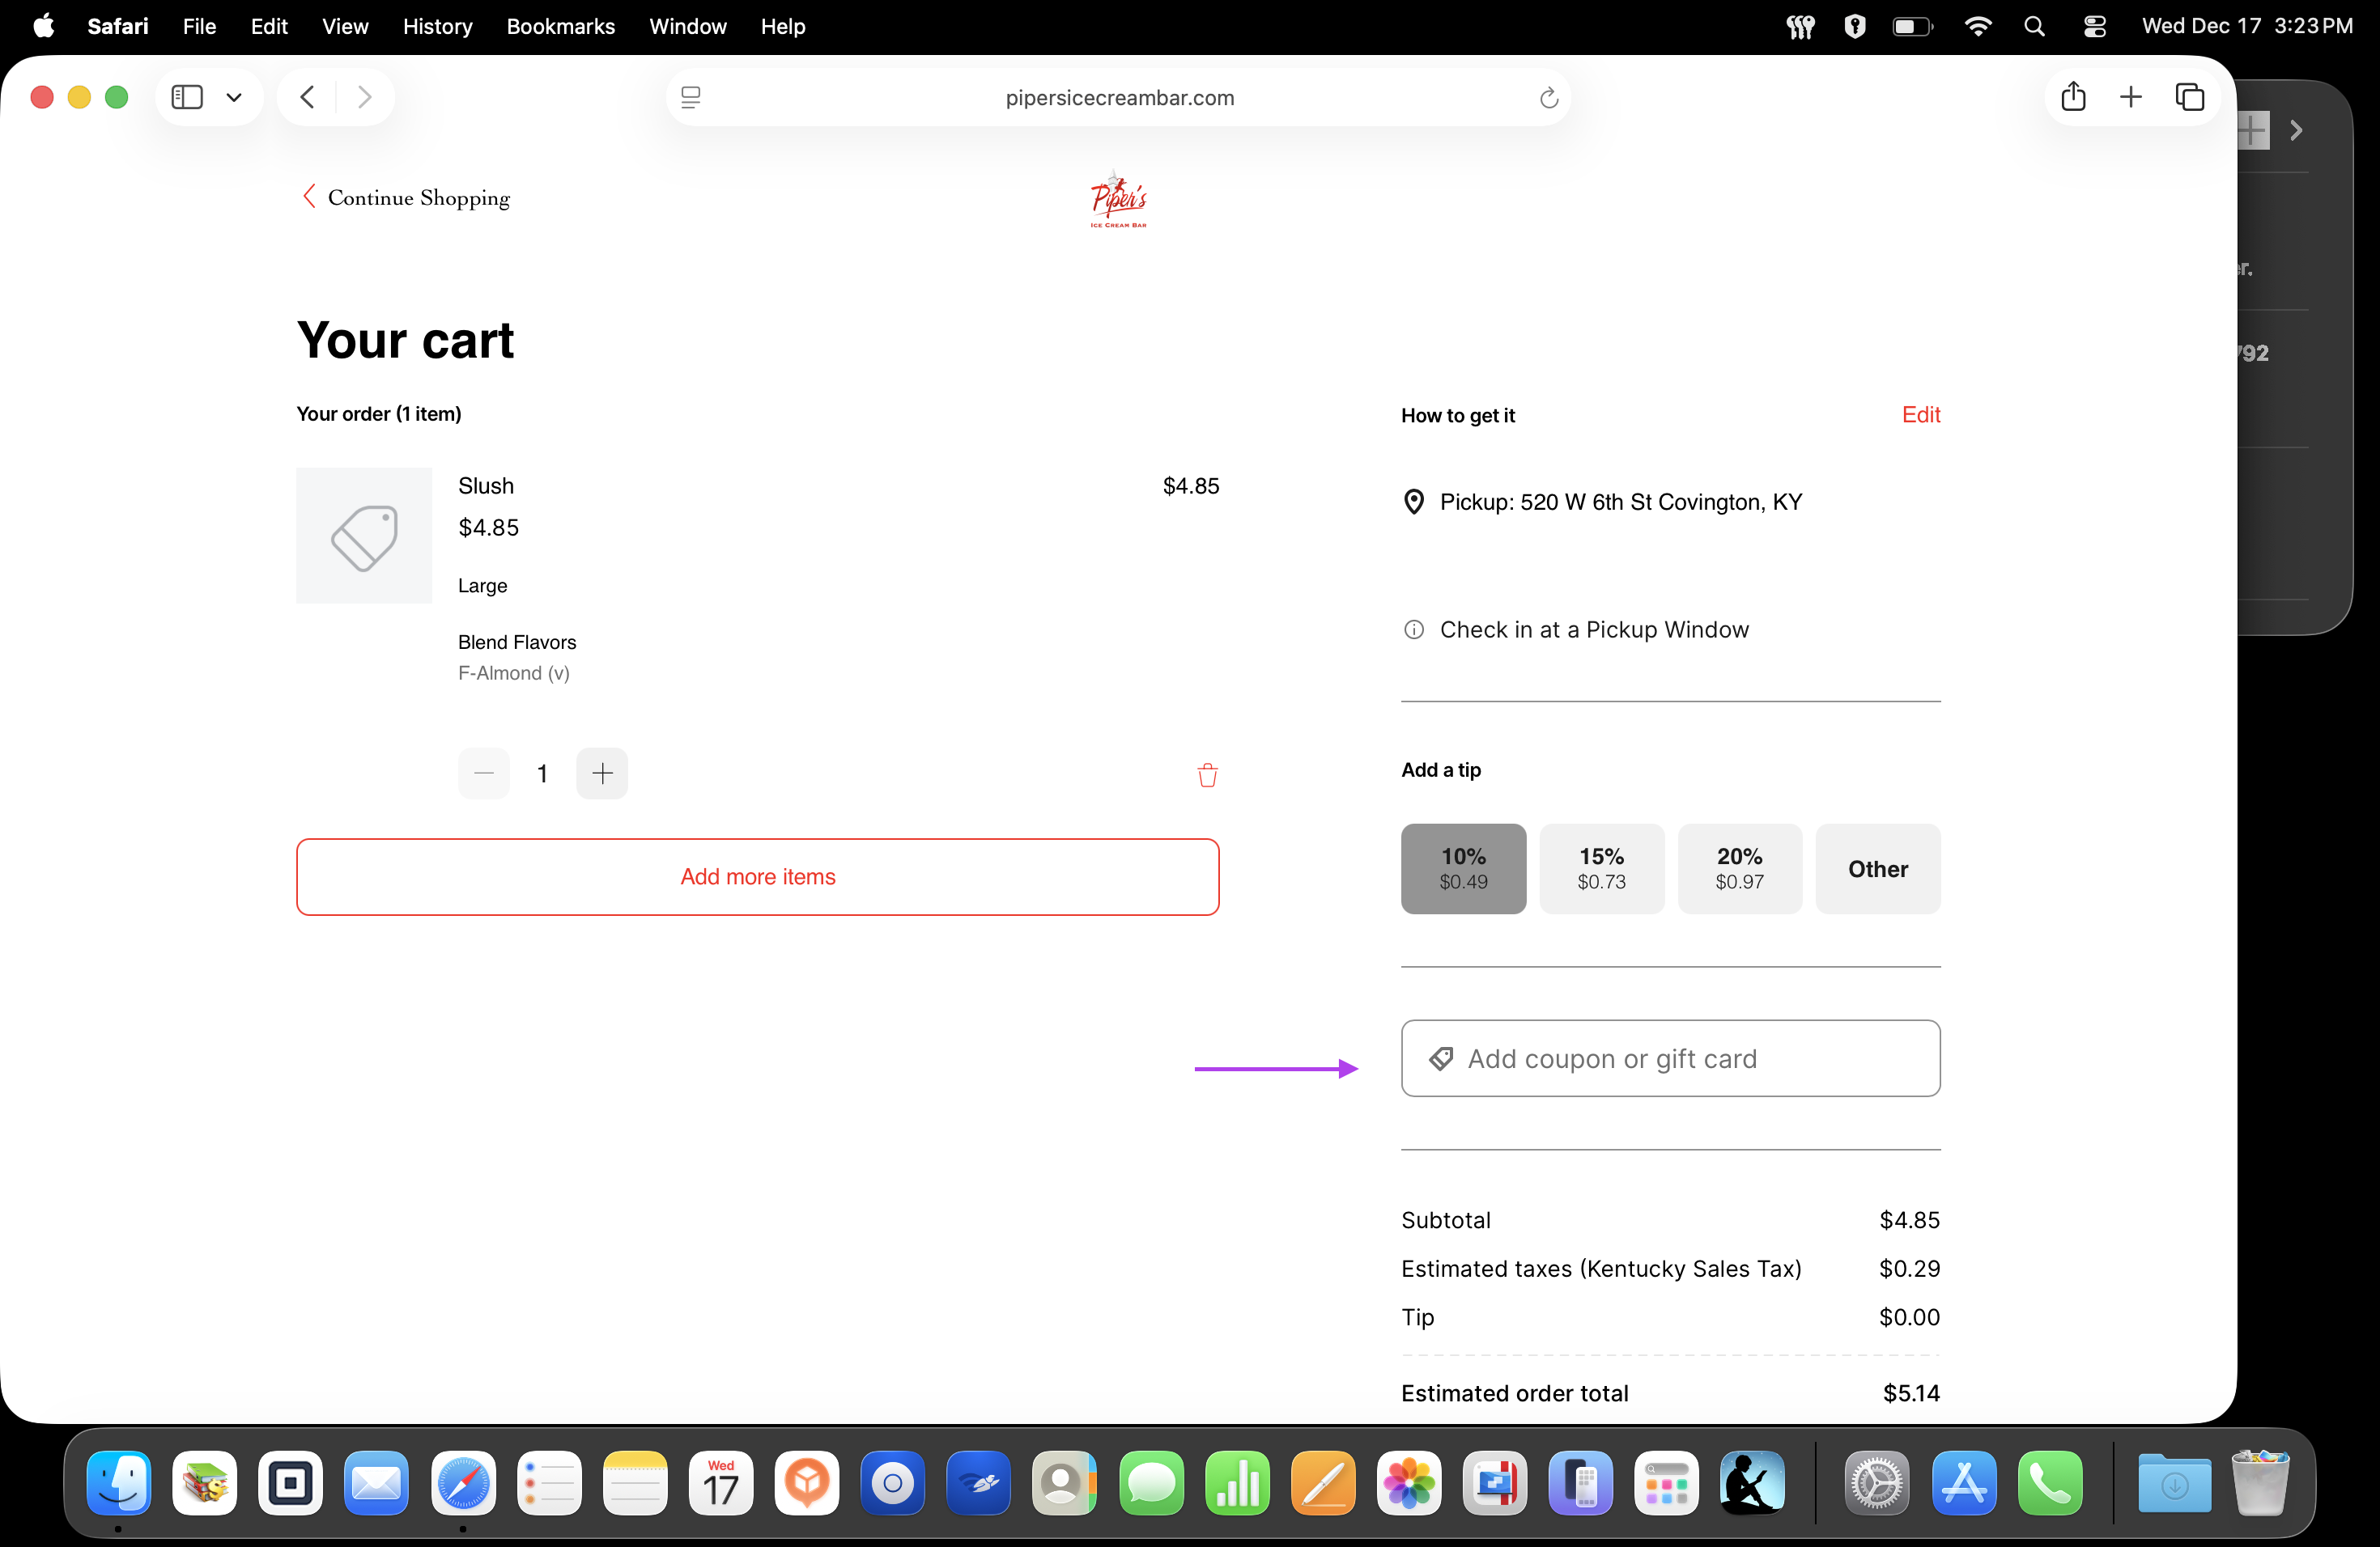Click the battery status icon

tap(1912, 26)
